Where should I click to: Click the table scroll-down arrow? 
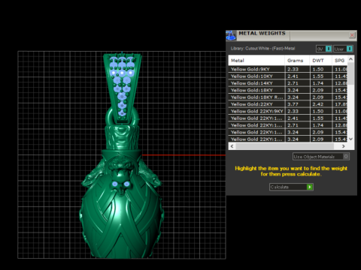tap(351, 139)
